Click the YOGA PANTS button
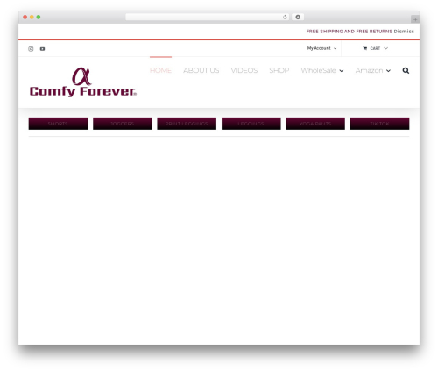This screenshot has width=438, height=371. tap(315, 124)
